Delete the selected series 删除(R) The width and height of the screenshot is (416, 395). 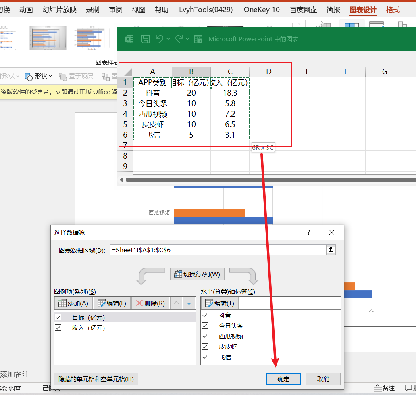coord(150,303)
